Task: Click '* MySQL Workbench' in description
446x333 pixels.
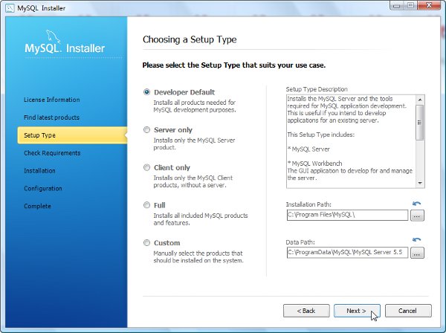Action: [x=315, y=164]
